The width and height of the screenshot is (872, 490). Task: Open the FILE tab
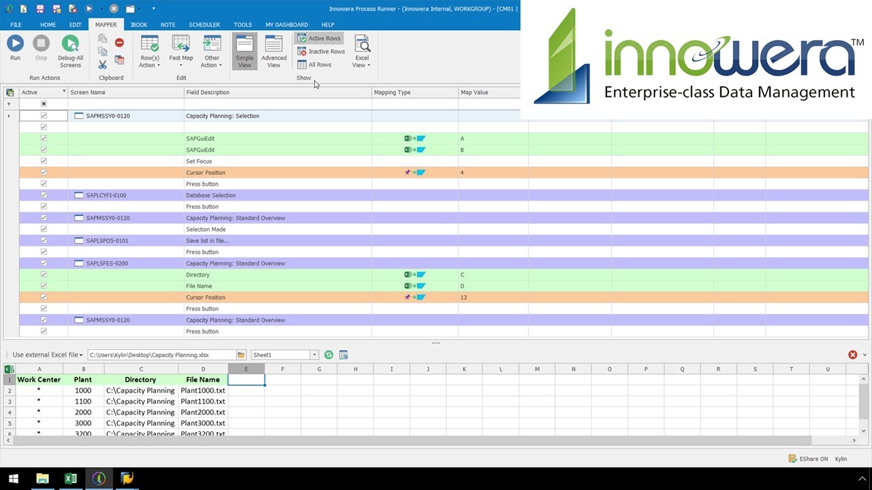[16, 24]
